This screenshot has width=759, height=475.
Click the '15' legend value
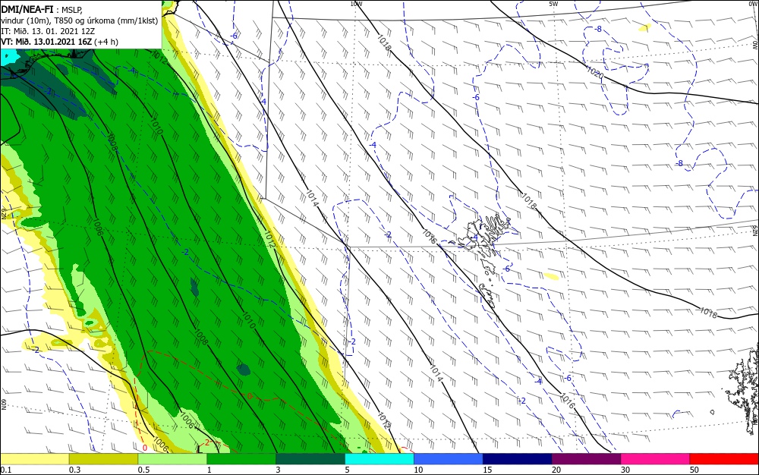coord(487,470)
